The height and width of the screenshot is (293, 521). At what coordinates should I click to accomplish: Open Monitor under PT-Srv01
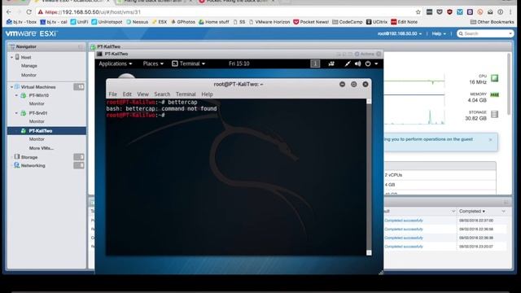click(37, 121)
